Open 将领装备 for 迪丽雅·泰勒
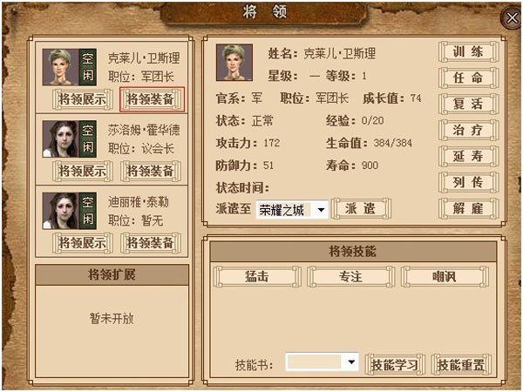523x392 pixels. coord(151,243)
